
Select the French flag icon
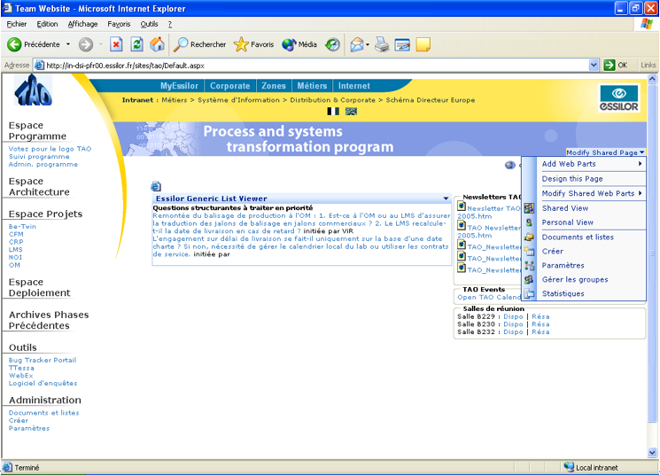point(333,111)
